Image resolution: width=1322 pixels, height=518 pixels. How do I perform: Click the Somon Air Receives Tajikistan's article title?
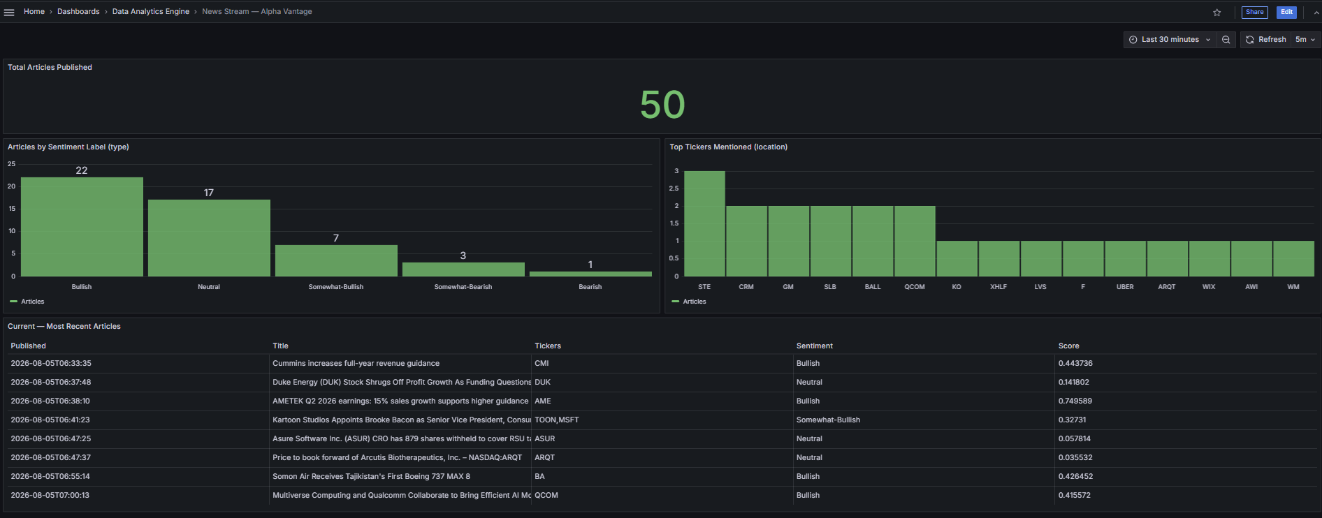(x=371, y=477)
